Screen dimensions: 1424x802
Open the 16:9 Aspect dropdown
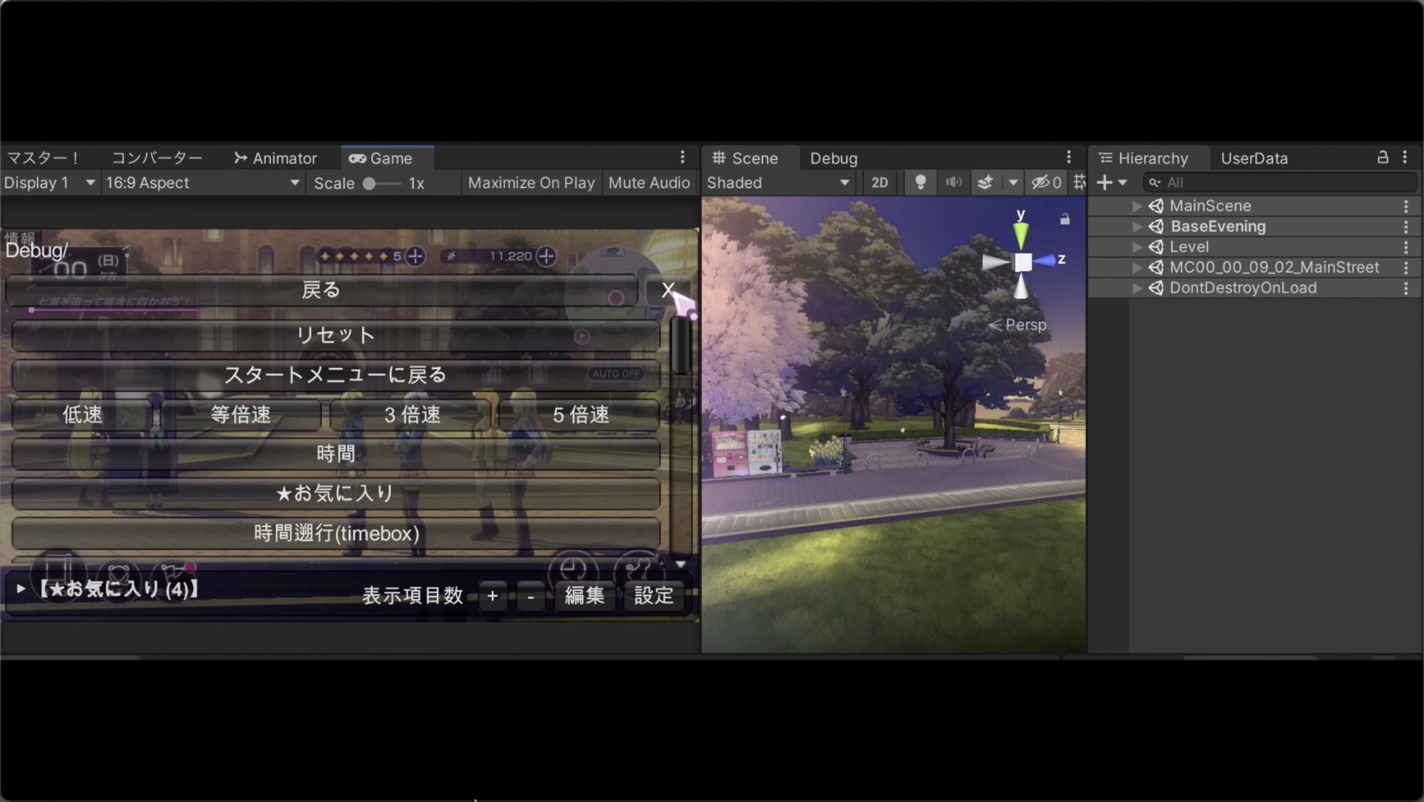202,183
